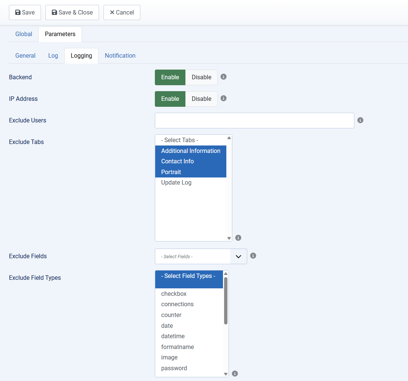Click info icon beside IP Address setting

point(223,98)
